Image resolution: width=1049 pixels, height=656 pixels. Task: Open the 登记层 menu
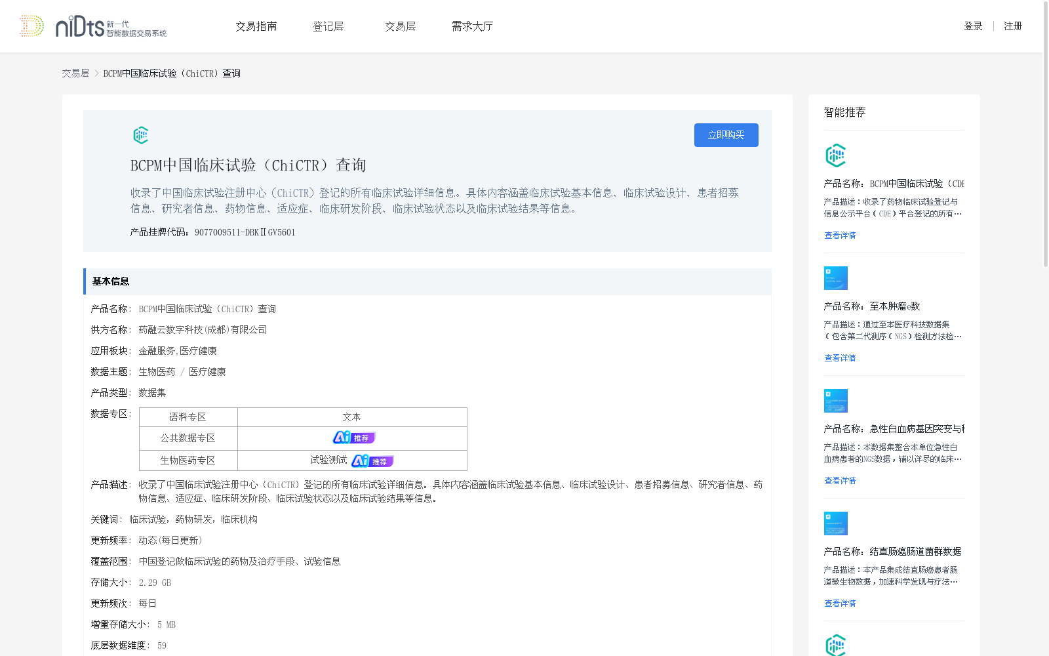pos(328,26)
